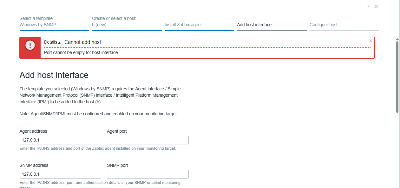Click progress bar under Configure host
The height and width of the screenshot is (188, 400).
tap(344, 30)
